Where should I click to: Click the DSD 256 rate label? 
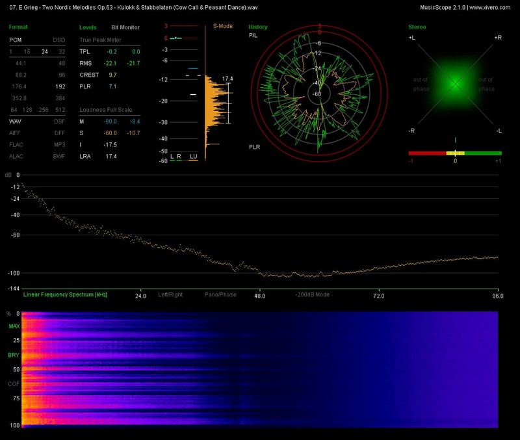[44, 110]
